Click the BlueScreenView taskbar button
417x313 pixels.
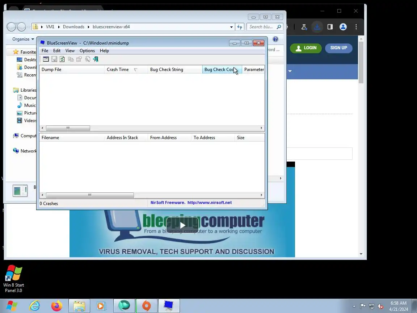point(169,306)
